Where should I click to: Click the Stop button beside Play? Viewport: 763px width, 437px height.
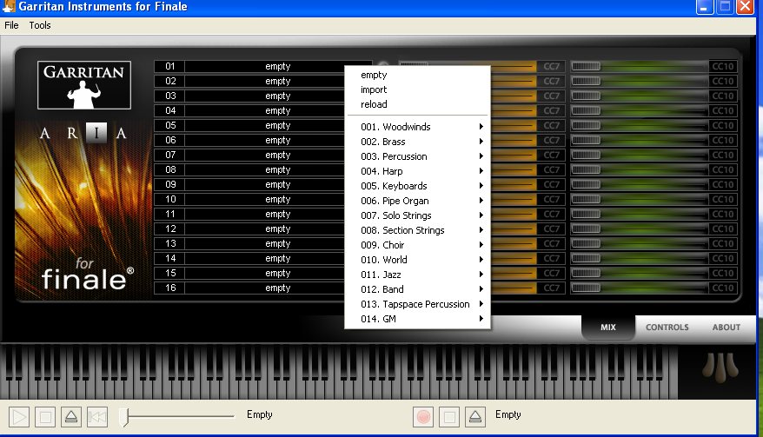[x=46, y=416]
